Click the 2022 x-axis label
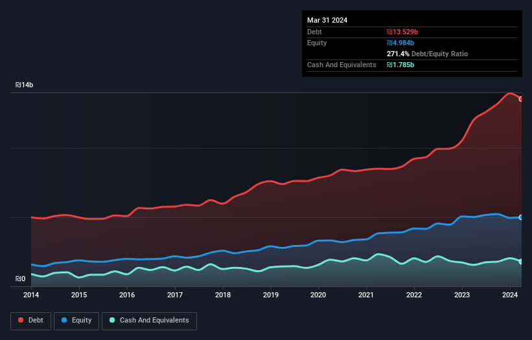Image resolution: width=532 pixels, height=340 pixels. pos(414,295)
